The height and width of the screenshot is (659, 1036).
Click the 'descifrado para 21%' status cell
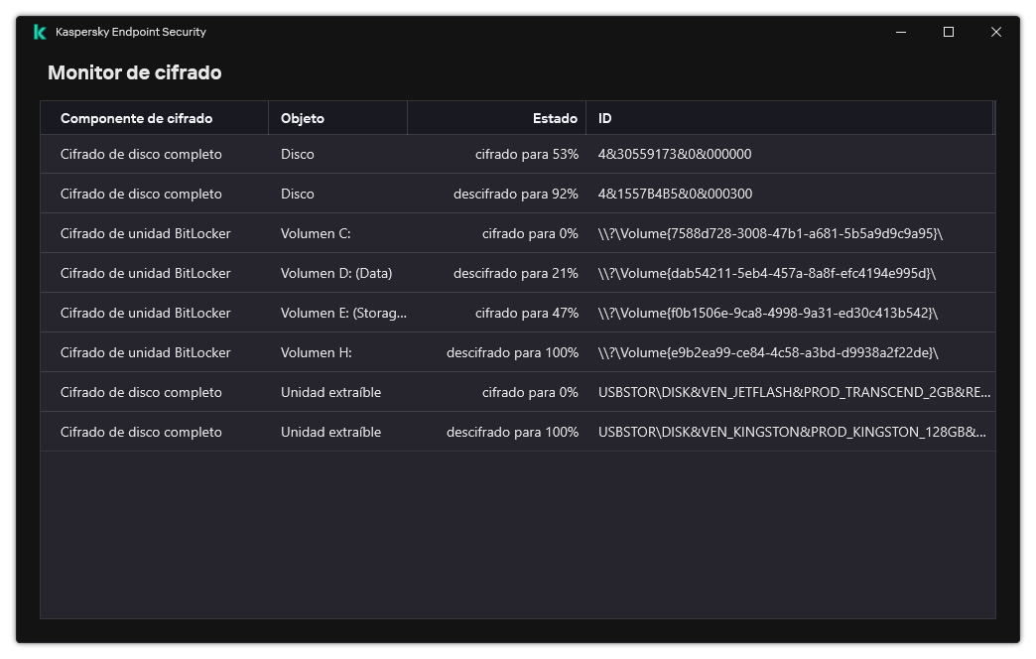coord(515,273)
